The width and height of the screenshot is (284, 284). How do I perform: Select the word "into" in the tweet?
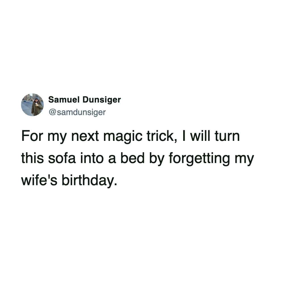92,158
